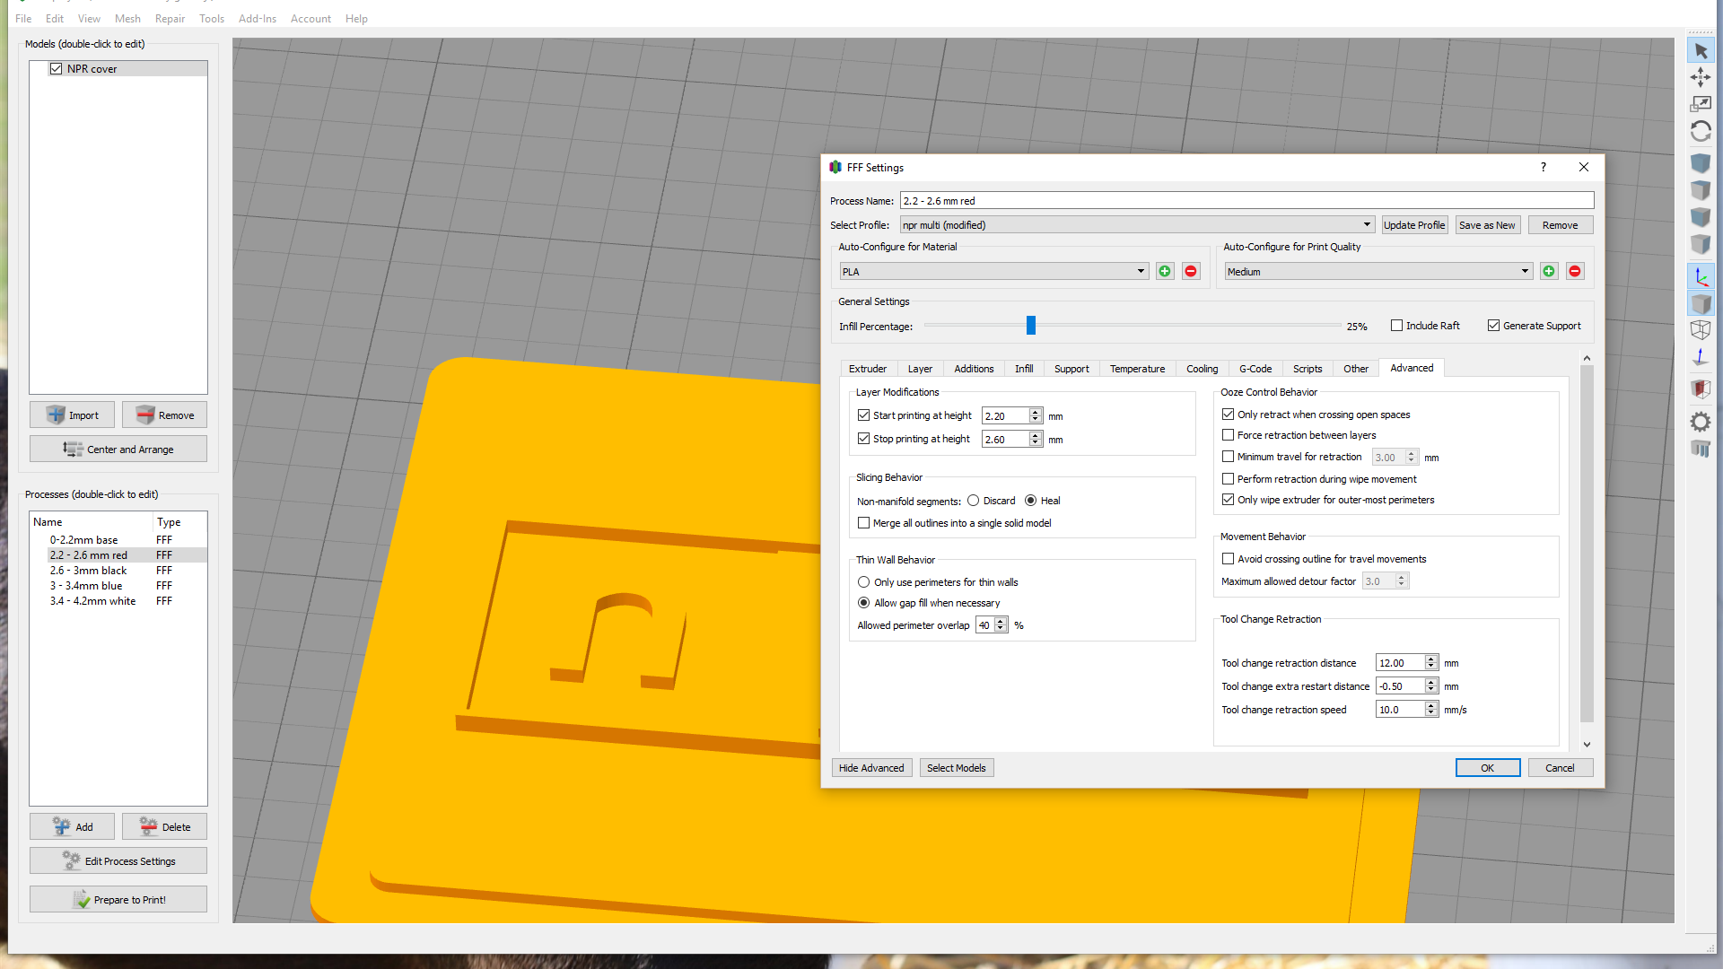Screen dimensions: 1723x969
Task: Pick the rotate model tool
Action: pos(1700,131)
